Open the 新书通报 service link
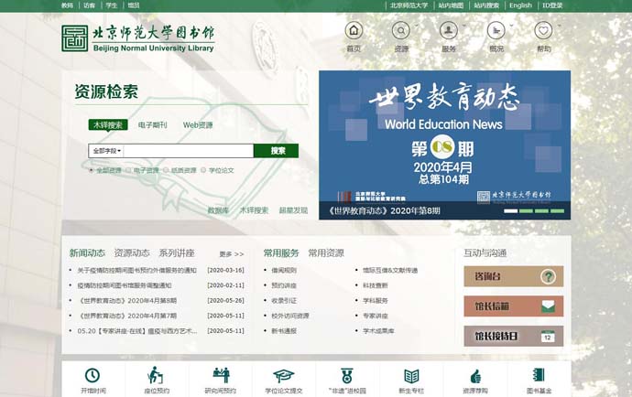 284,331
